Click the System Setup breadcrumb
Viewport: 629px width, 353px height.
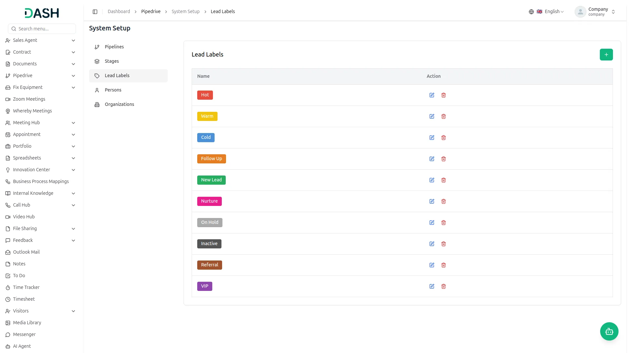coord(185,11)
